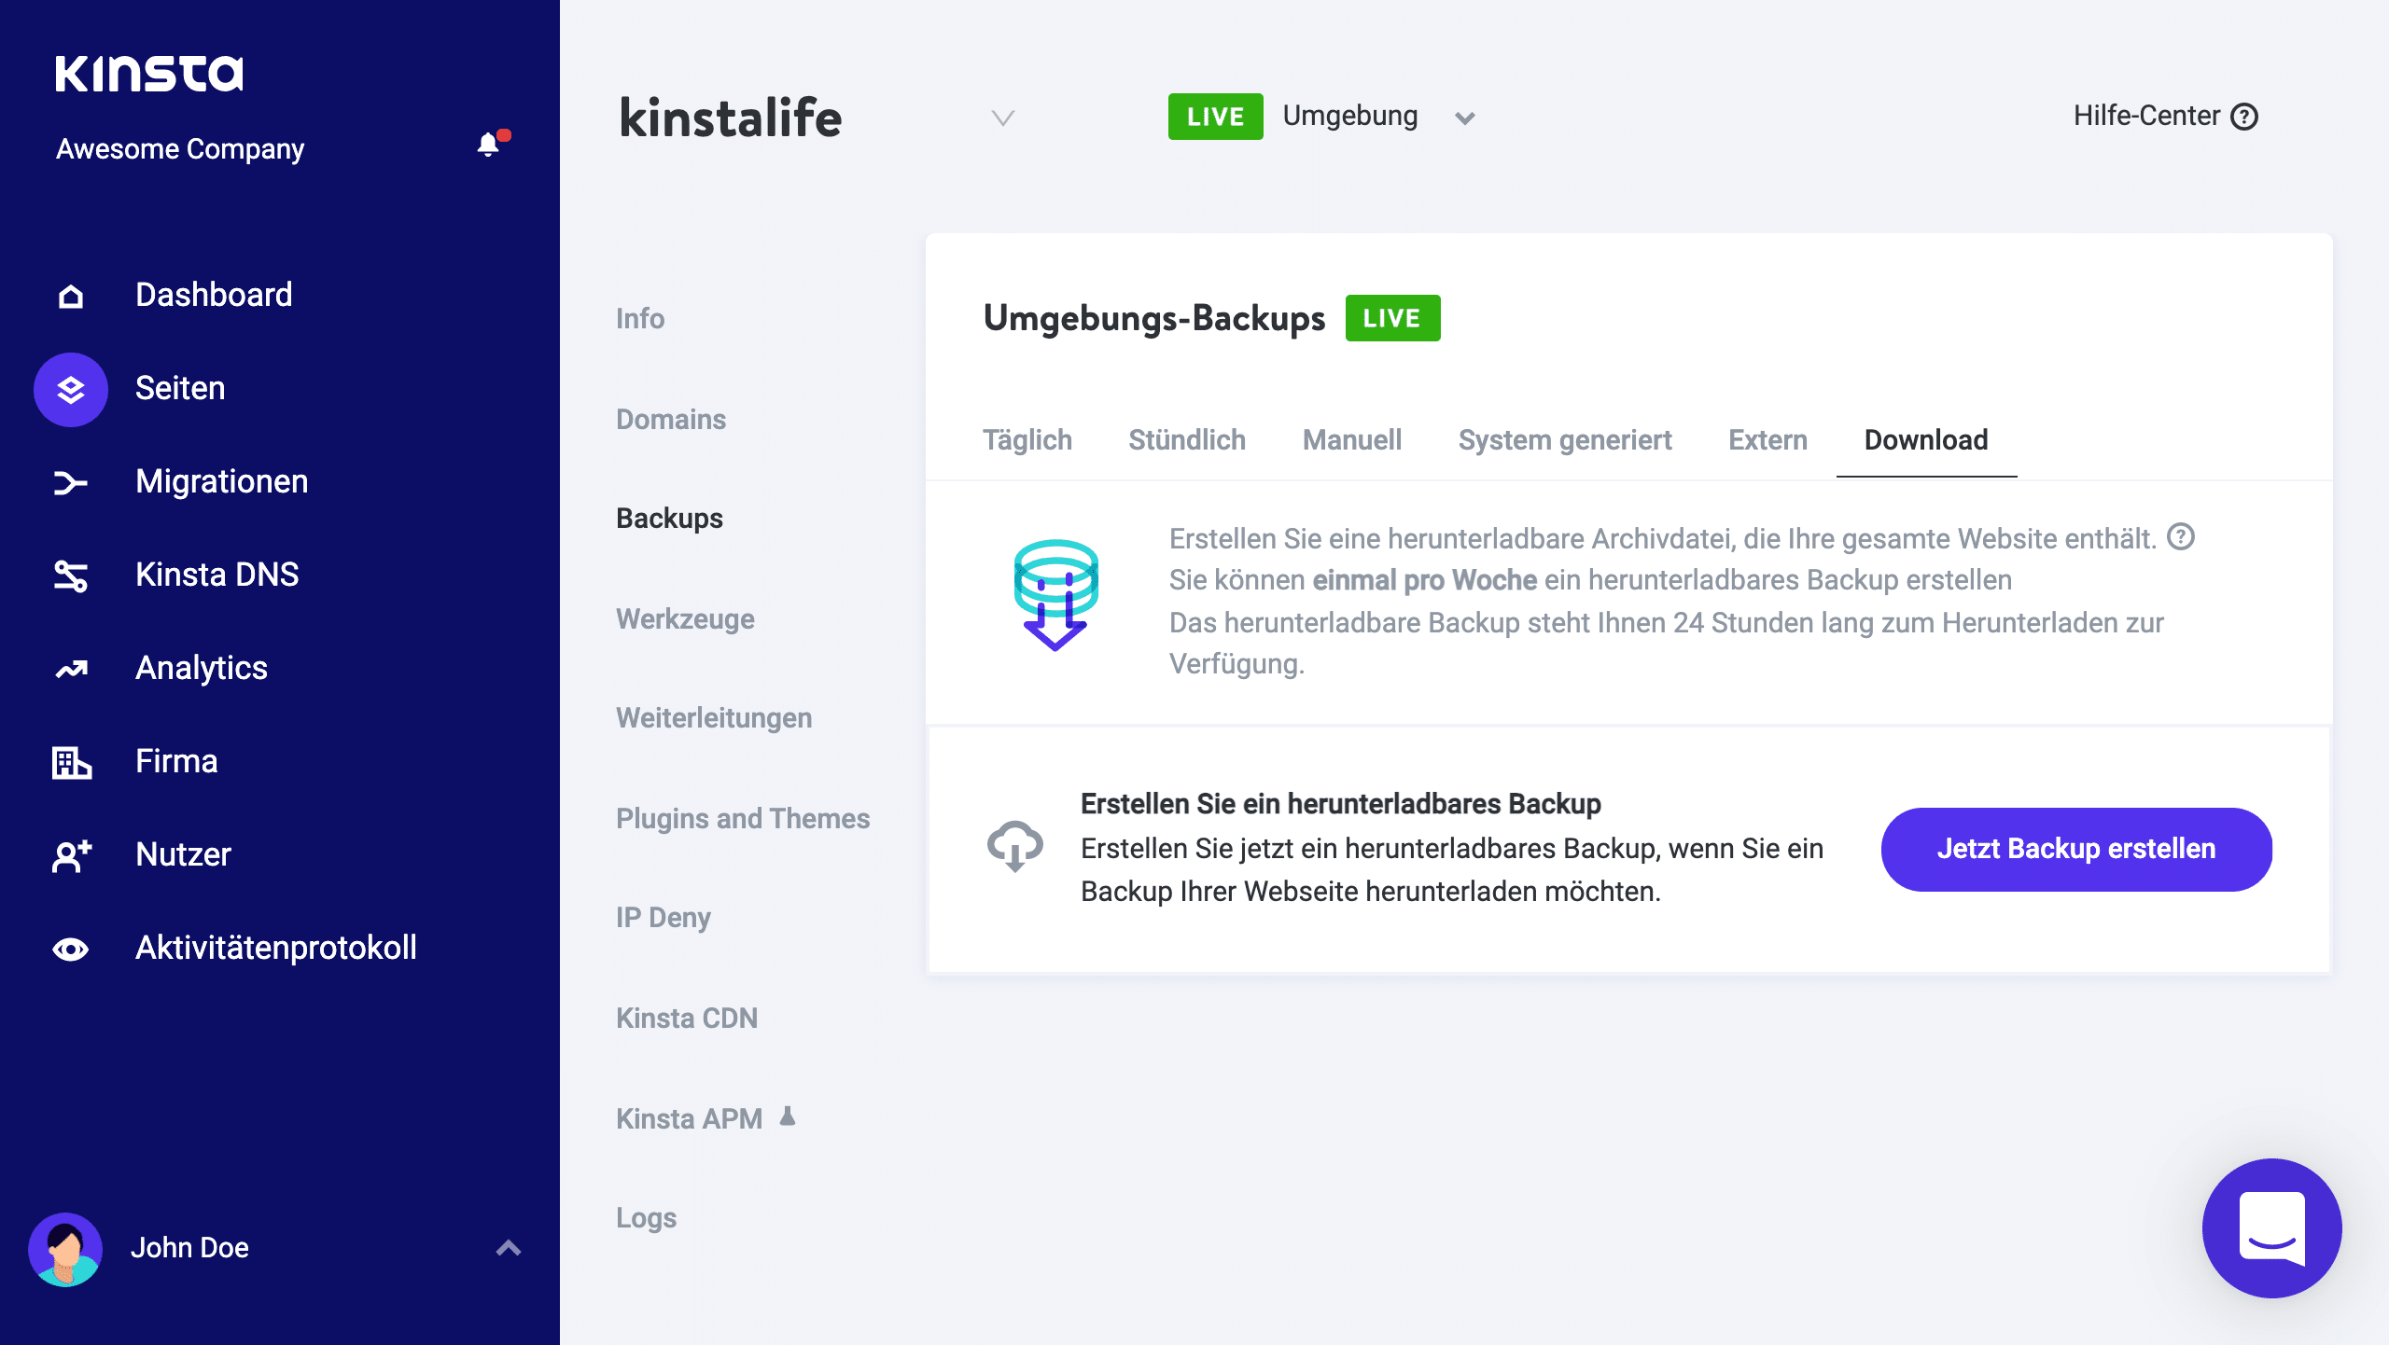Click the John Doe user name
Screen dimensions: 2389x1345
tap(189, 1248)
